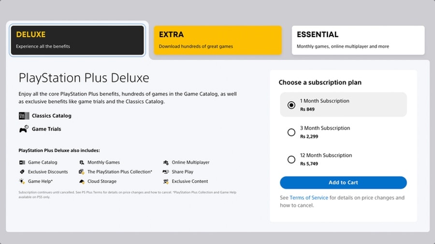Select the 1 Month Subscription radio button

(x=291, y=105)
